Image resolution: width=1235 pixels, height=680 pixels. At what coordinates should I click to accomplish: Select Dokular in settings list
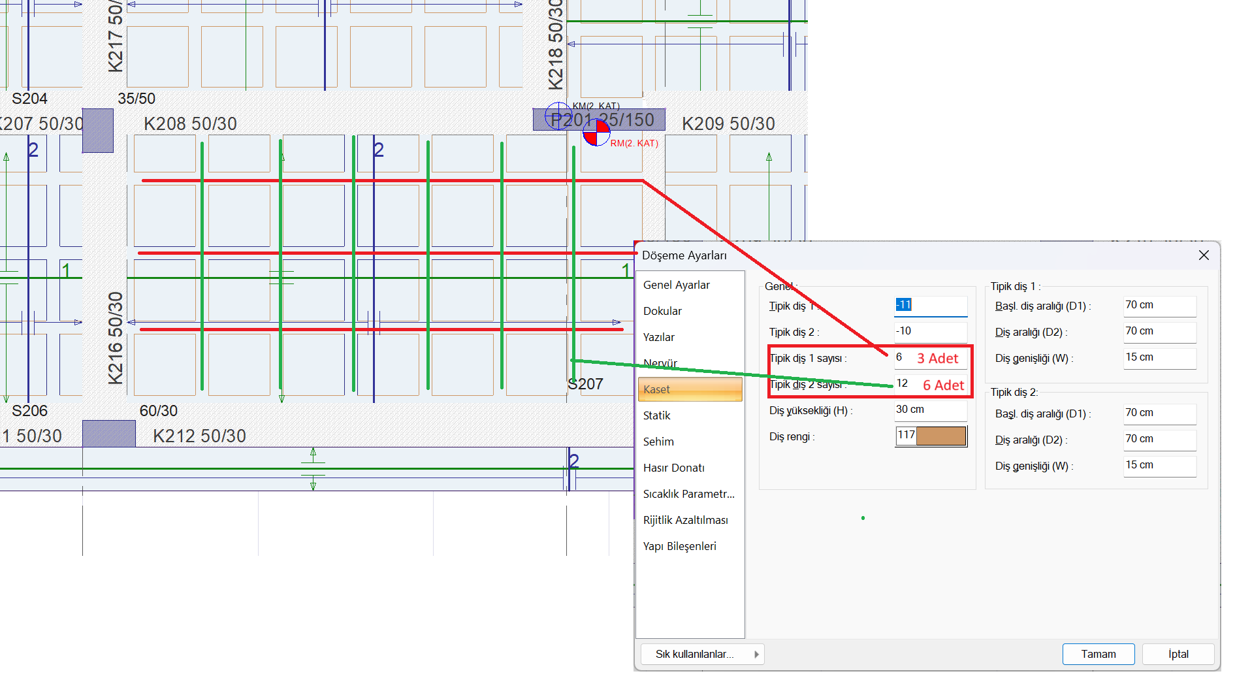tap(662, 311)
